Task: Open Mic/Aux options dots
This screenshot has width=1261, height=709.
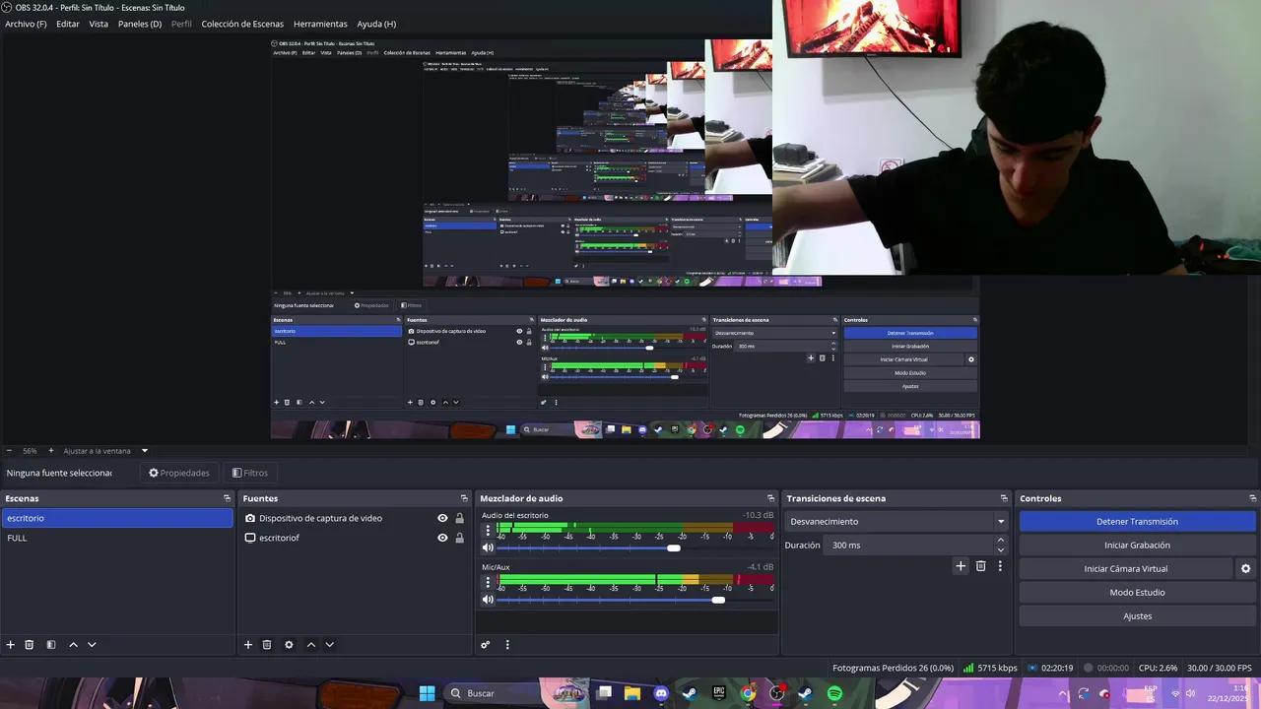Action: pyautogui.click(x=487, y=582)
